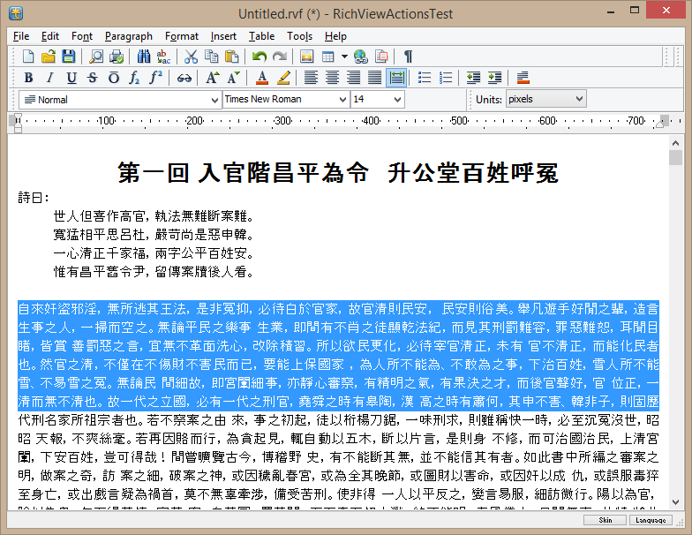692x535 pixels.
Task: Toggle Bold formatting
Action: (27, 78)
